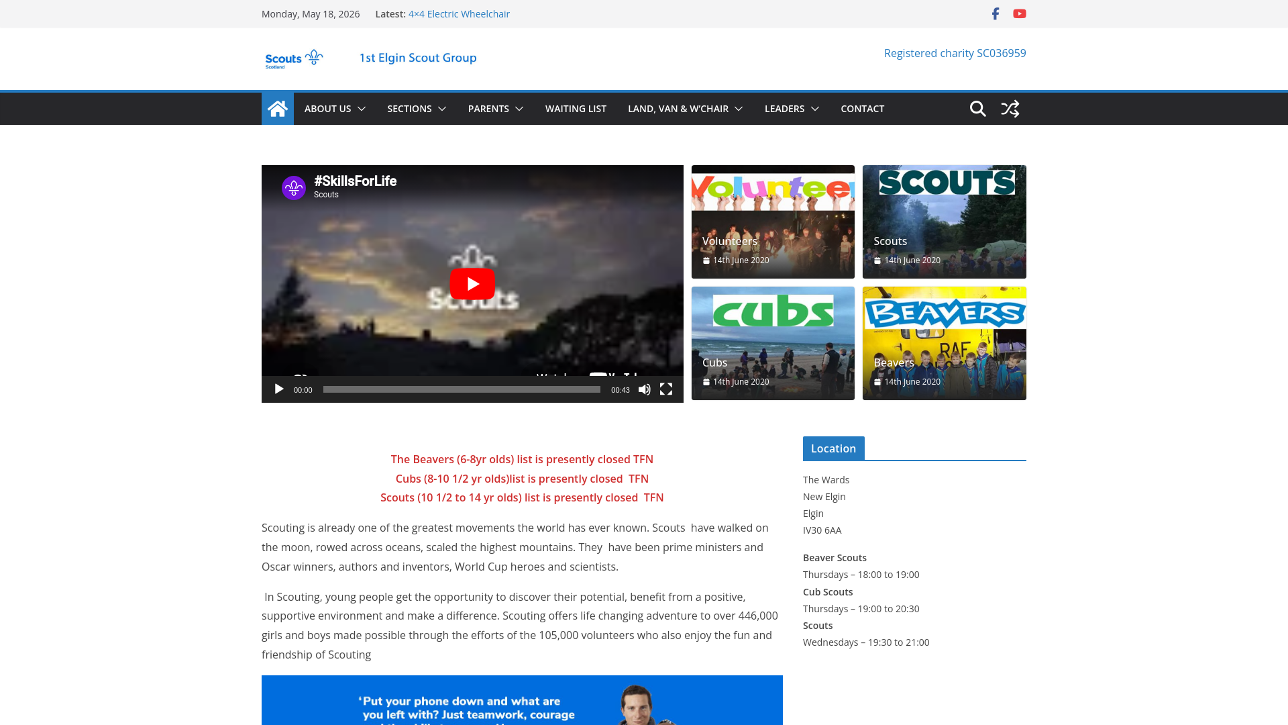
Task: Click the 00:43 video duration label
Action: coord(620,390)
